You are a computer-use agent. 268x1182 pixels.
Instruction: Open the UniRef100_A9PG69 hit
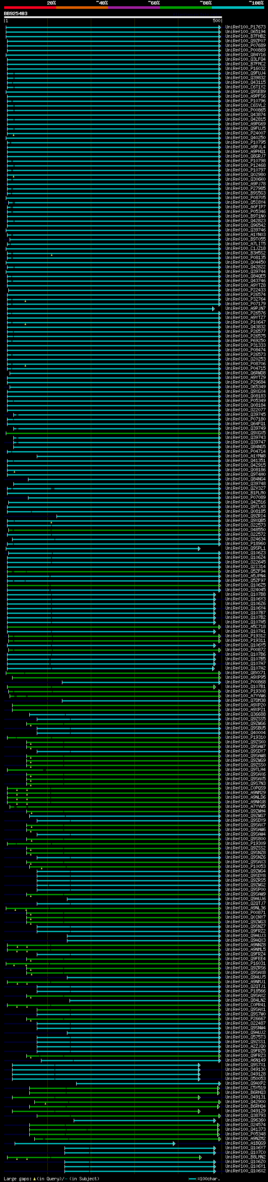point(245,124)
